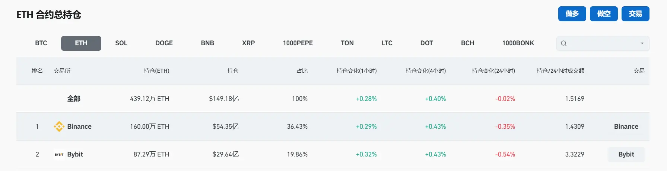
Task: Select the XRP tab
Action: (248, 43)
